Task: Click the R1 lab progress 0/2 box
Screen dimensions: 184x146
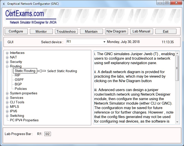Action: coord(48,134)
